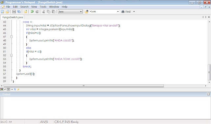Click the Paste clipboard icon
Image resolution: width=211 pixels, height=124 pixels.
click(x=53, y=12)
